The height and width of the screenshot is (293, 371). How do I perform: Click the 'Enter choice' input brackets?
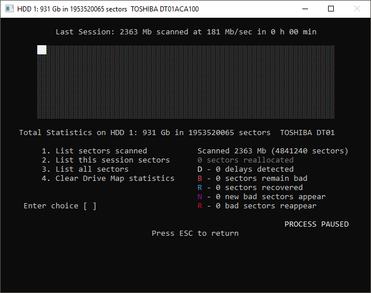(x=90, y=206)
